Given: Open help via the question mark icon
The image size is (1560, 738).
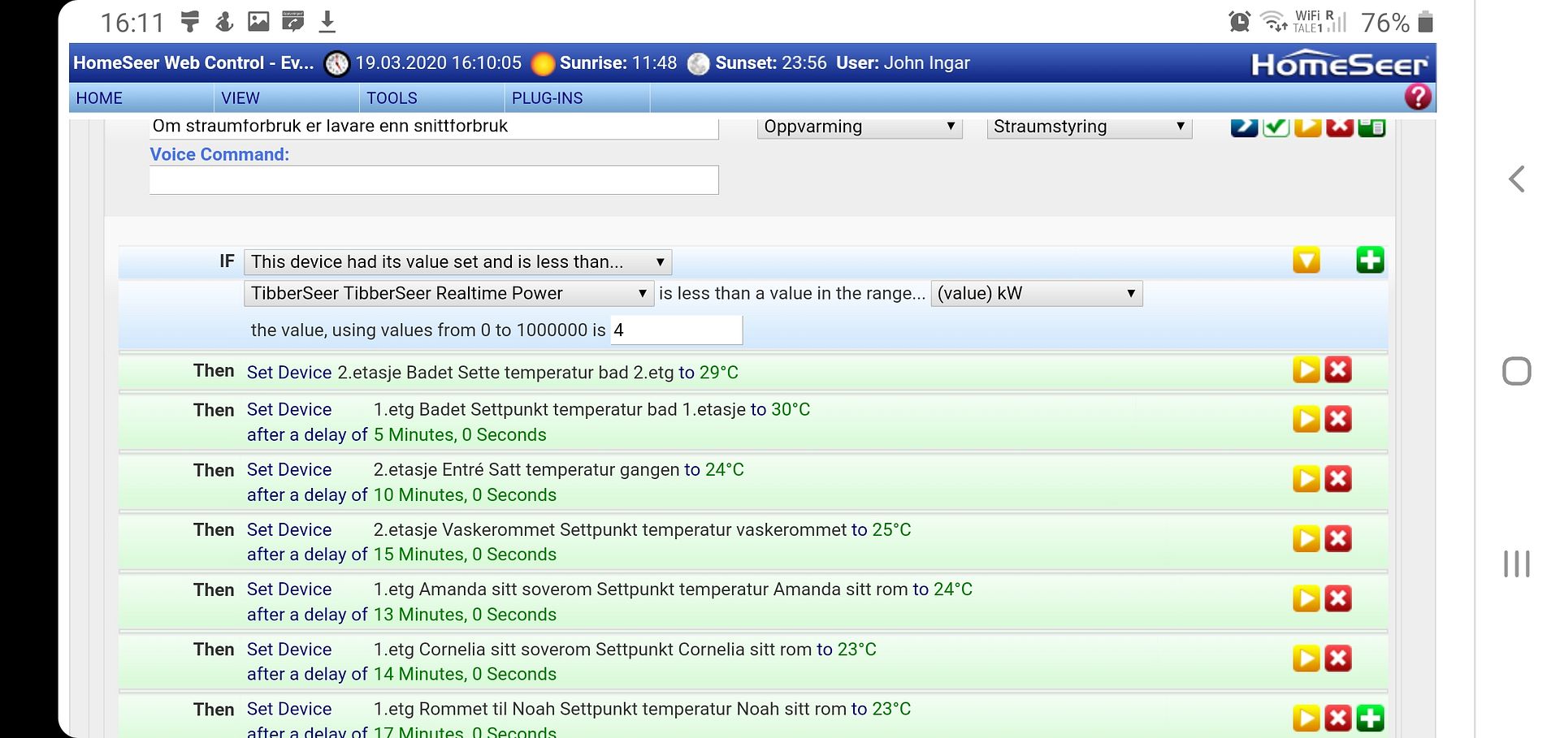Looking at the screenshot, I should (x=1417, y=97).
